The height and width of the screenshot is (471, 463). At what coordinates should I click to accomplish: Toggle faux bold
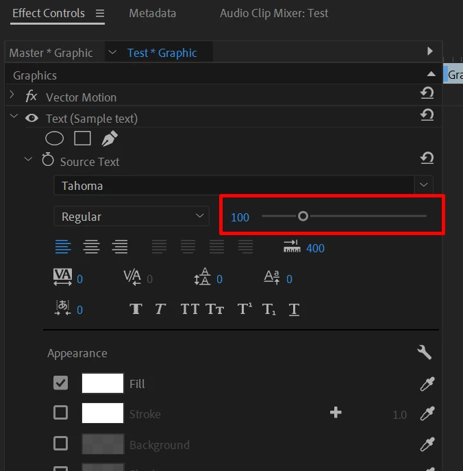click(x=136, y=309)
